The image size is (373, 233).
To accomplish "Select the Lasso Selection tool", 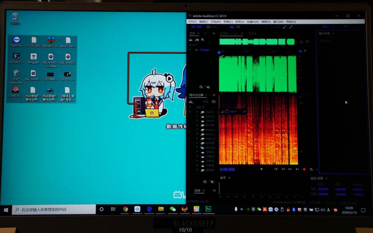I will (278, 27).
